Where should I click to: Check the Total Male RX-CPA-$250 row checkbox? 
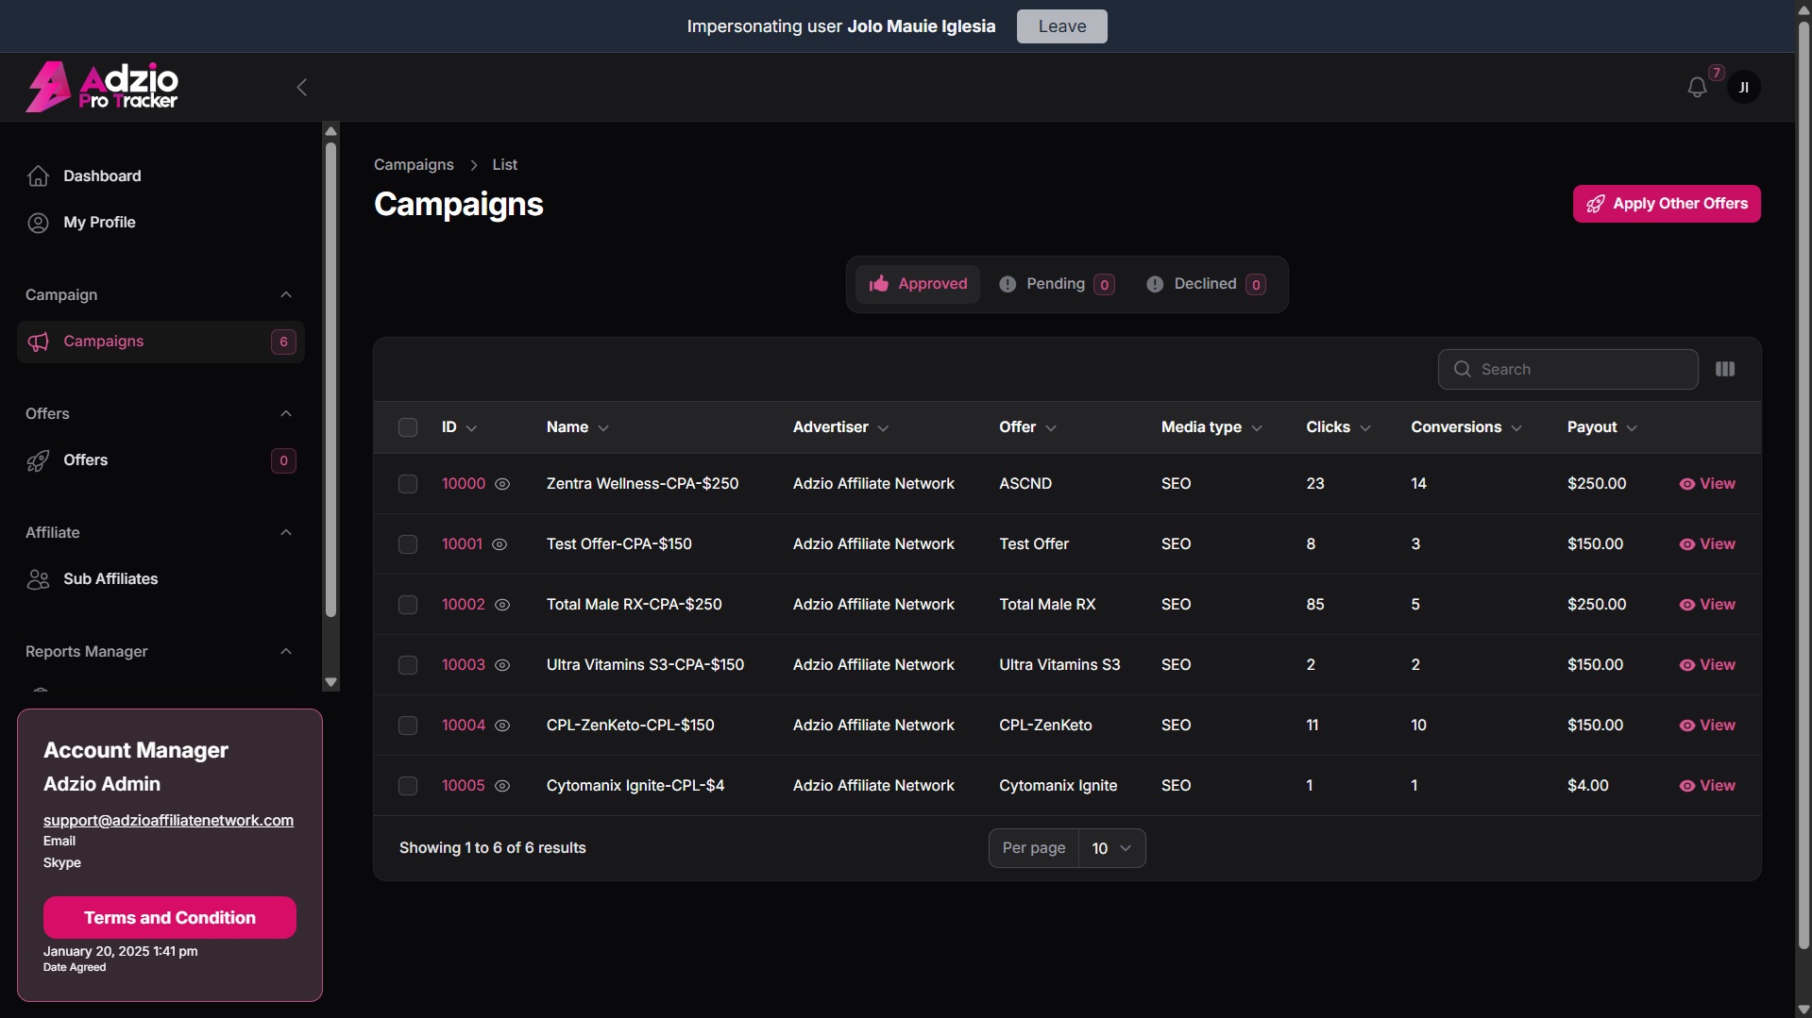408,605
